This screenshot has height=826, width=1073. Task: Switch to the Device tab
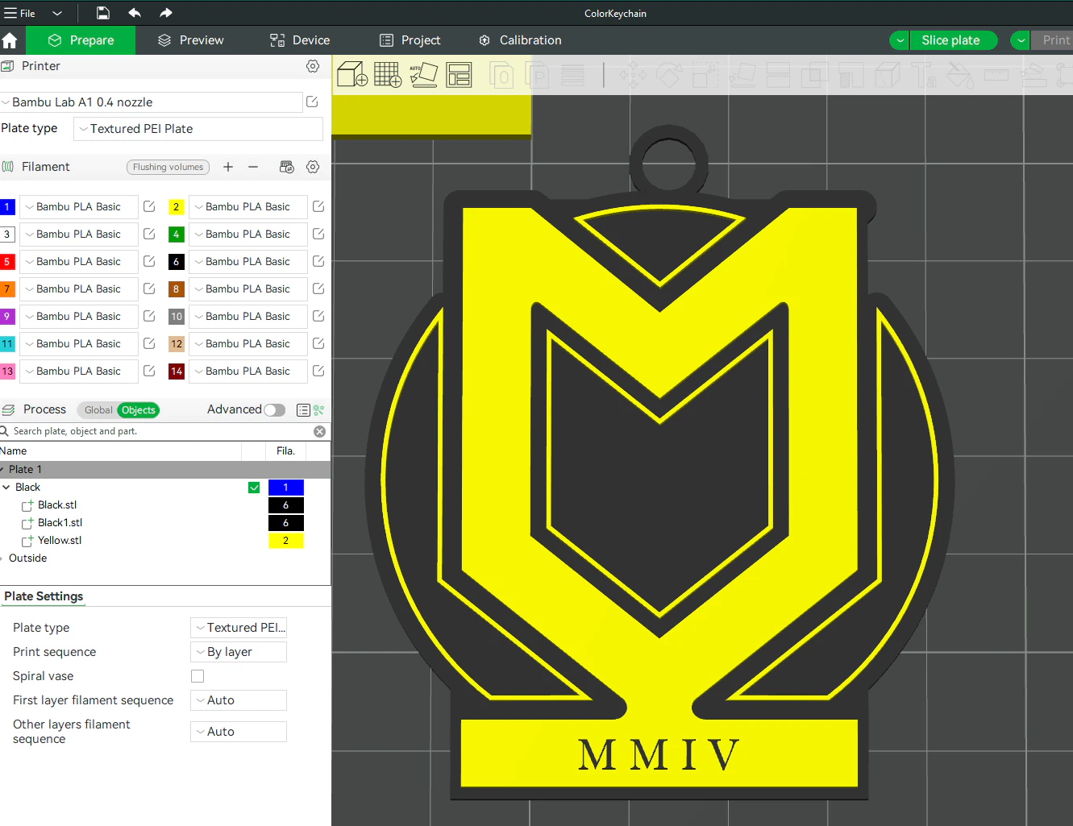300,40
